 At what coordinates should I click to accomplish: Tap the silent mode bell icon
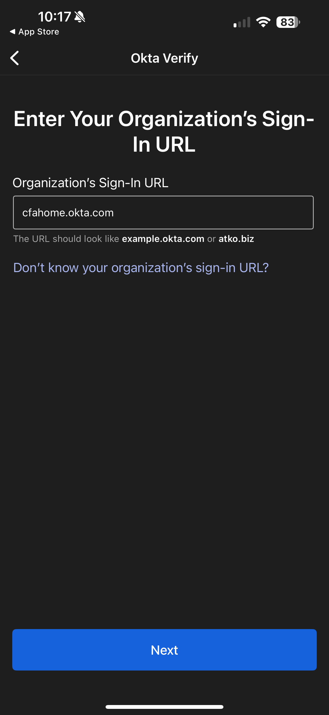tap(80, 17)
